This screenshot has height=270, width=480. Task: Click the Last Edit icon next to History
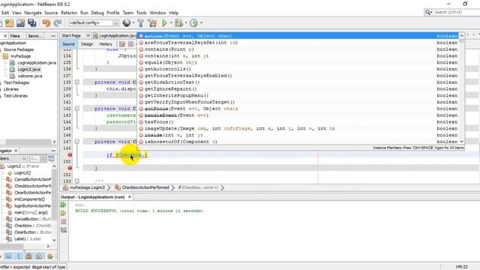(x=122, y=44)
